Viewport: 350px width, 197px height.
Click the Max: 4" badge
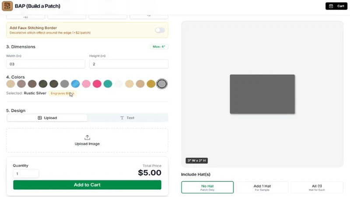[159, 46]
